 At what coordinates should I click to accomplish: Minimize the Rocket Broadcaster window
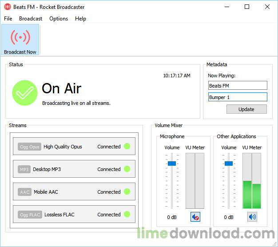(x=227, y=7)
